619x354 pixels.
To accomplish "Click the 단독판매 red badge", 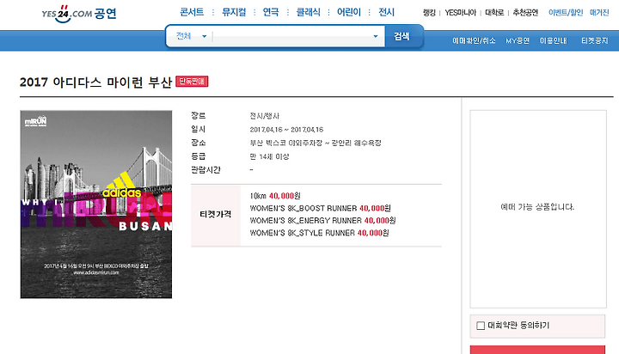I will tap(192, 82).
